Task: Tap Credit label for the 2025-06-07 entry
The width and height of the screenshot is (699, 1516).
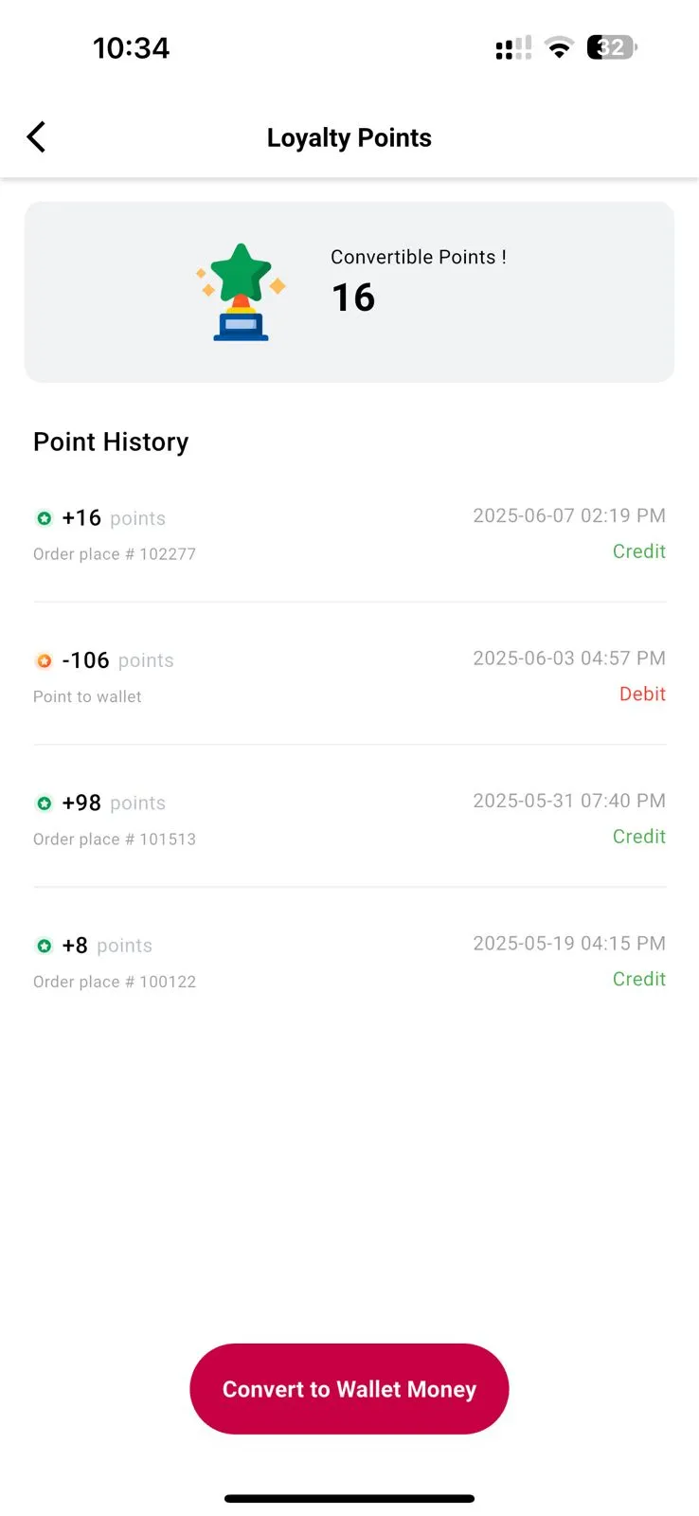Action: pyautogui.click(x=638, y=551)
